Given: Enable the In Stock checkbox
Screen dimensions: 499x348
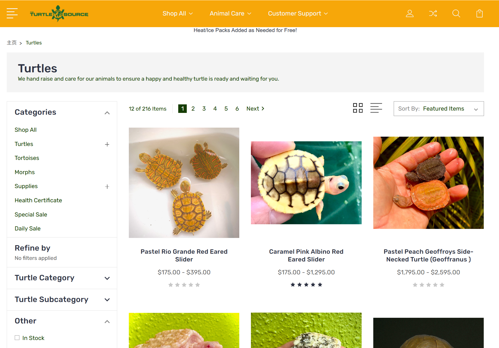Looking at the screenshot, I should [x=17, y=338].
